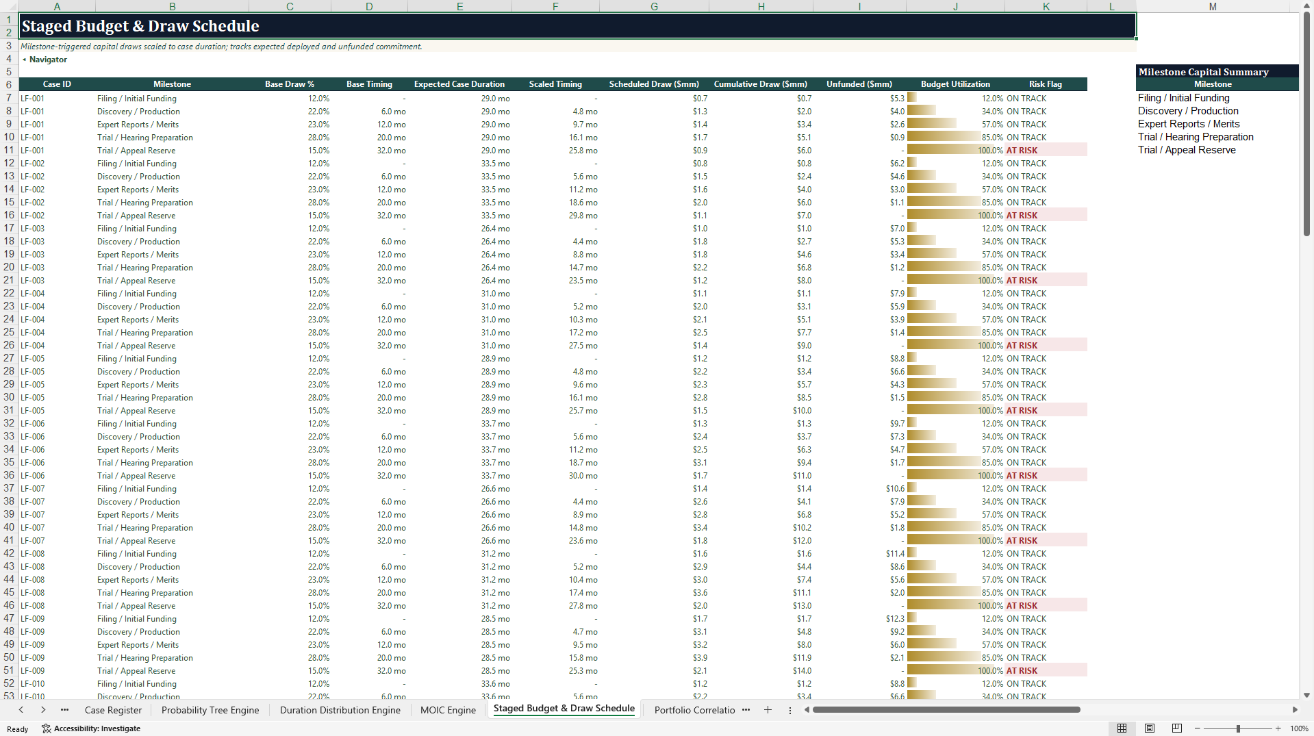The width and height of the screenshot is (1314, 736).
Task: Switch to Normal view icon
Action: click(x=1122, y=728)
